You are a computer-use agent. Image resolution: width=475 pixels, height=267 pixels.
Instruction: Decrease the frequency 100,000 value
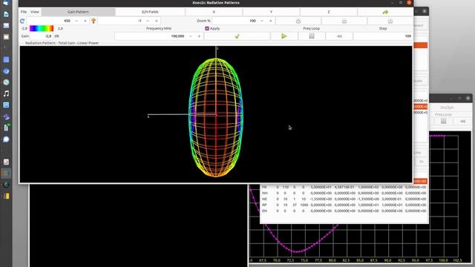click(x=191, y=36)
